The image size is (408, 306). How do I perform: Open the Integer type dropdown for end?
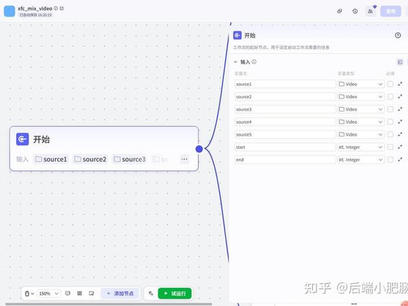coord(361,160)
